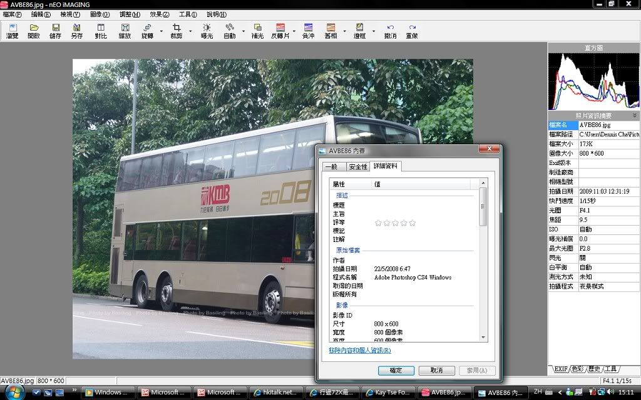Click the histogram graph panel
The width and height of the screenshot is (641, 400).
tap(593, 82)
